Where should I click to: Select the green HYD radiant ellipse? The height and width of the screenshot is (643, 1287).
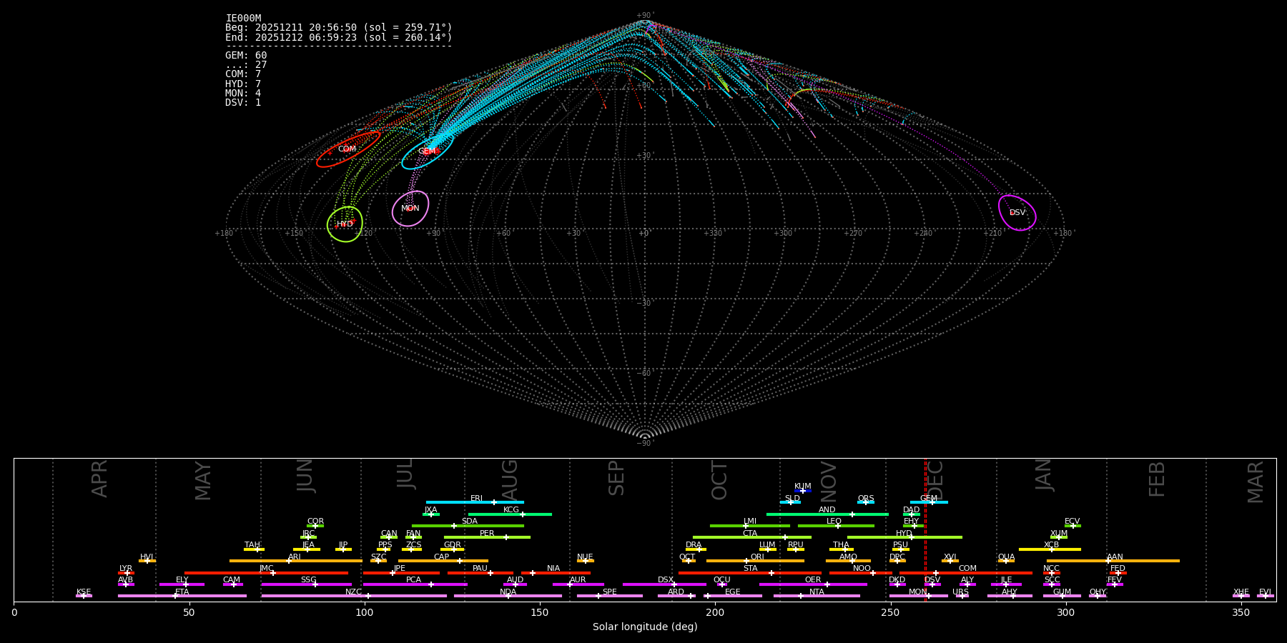[345, 224]
